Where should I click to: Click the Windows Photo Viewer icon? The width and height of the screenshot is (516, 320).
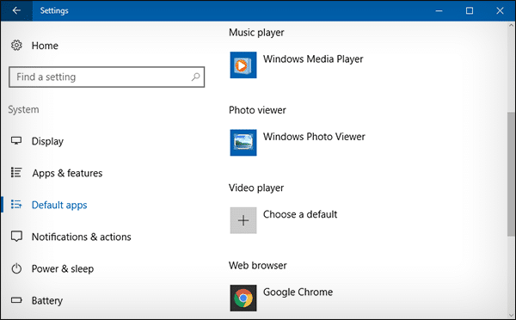[243, 143]
